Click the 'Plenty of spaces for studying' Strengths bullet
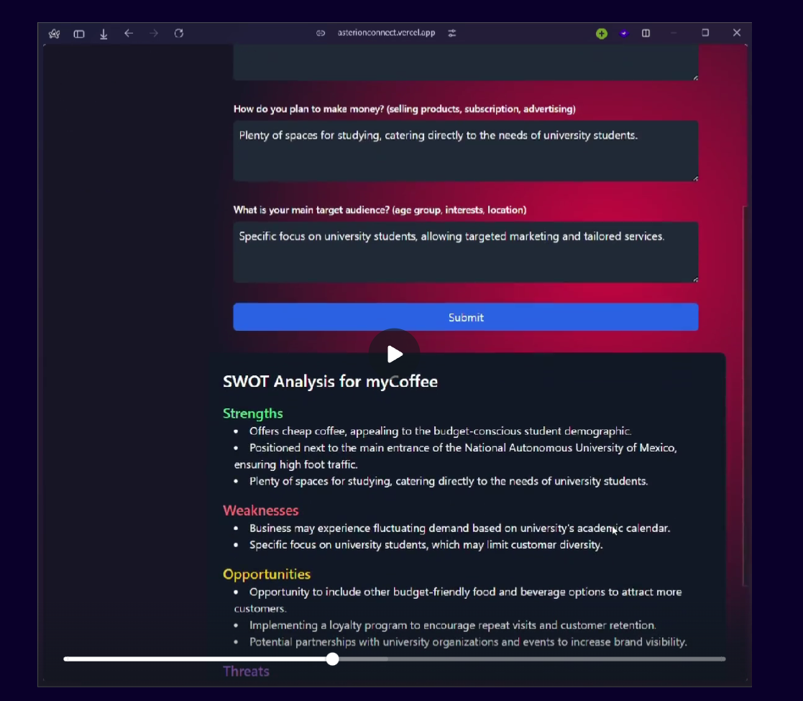This screenshot has height=701, width=803. coord(449,481)
